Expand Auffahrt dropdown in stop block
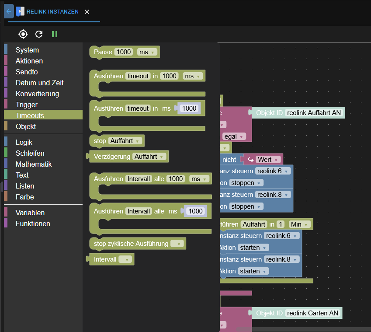The image size is (371, 332). pyautogui.click(x=125, y=141)
